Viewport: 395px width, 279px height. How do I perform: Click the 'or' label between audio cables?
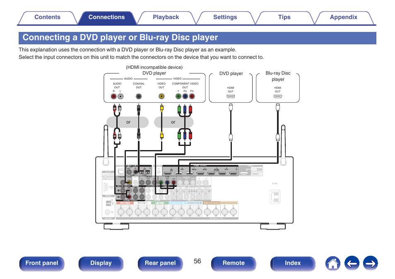click(128, 122)
